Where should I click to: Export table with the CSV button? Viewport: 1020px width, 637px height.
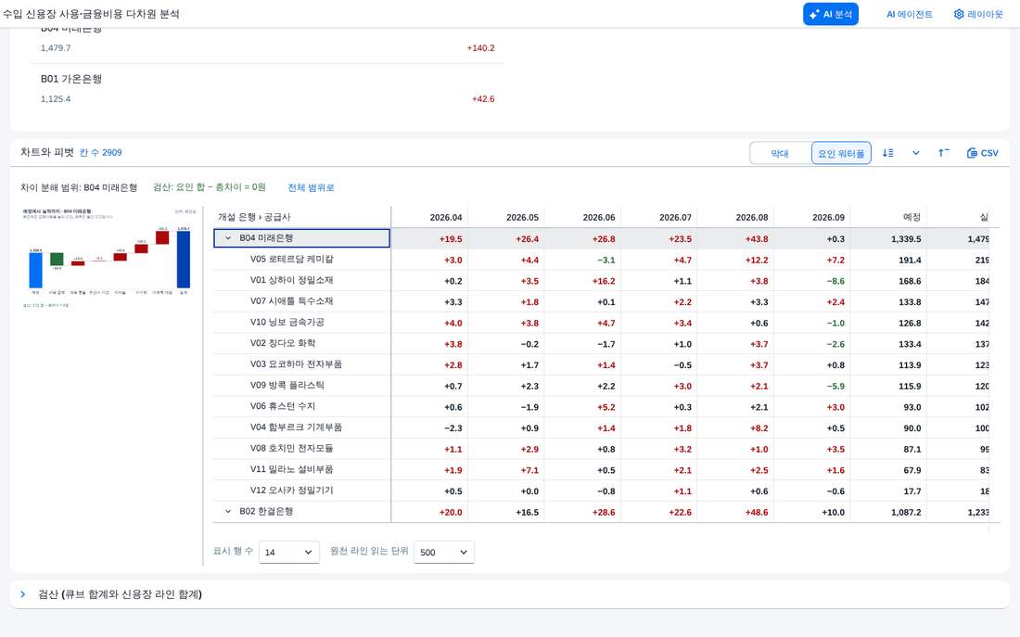pyautogui.click(x=982, y=153)
